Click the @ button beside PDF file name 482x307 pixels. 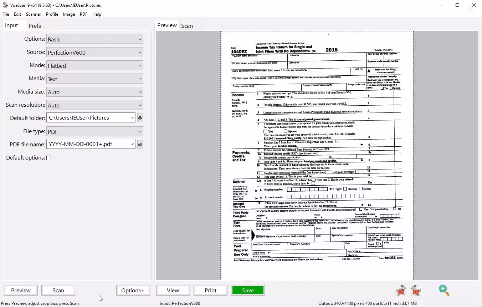pos(140,144)
